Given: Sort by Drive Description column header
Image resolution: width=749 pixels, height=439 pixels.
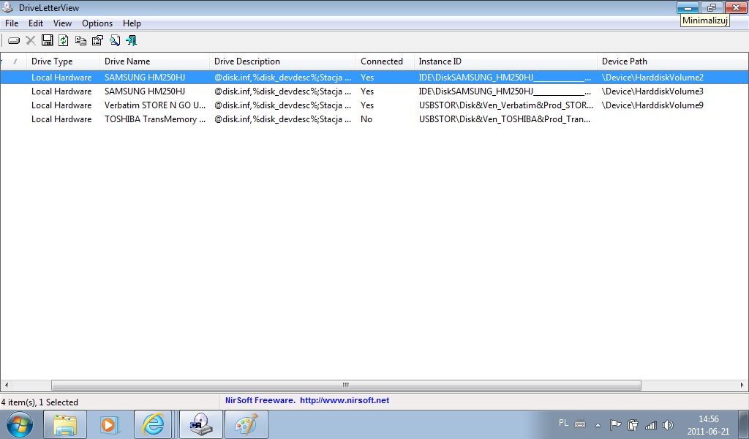Looking at the screenshot, I should [x=283, y=61].
